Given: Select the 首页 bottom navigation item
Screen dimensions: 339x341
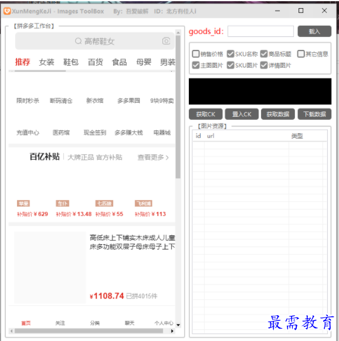Looking at the screenshot, I should click(x=26, y=323).
